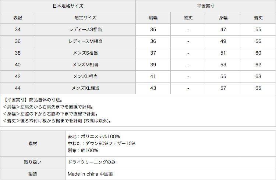
Task: Click the 素材 row label
Action: (32, 143)
